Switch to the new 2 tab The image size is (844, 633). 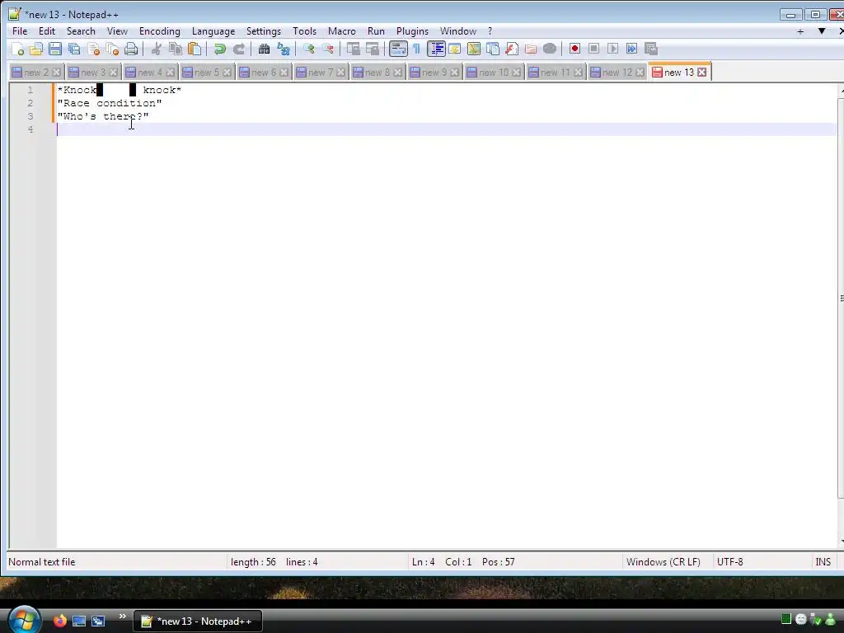(36, 73)
